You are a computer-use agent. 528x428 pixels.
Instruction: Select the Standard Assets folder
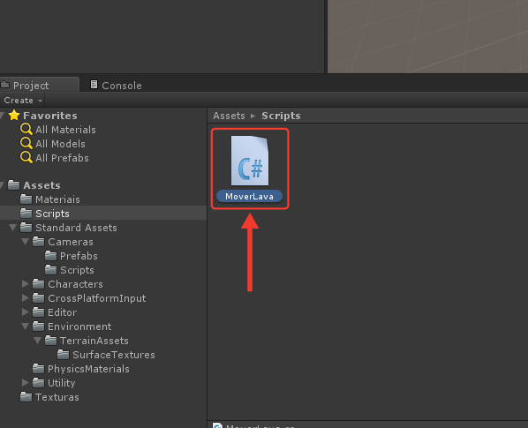pos(76,228)
